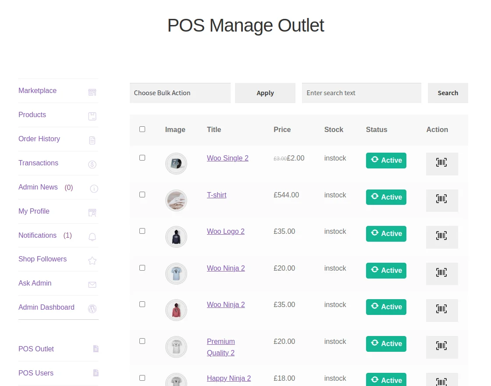Click the Ask Admin envelope icon
The height and width of the screenshot is (386, 491).
click(92, 284)
